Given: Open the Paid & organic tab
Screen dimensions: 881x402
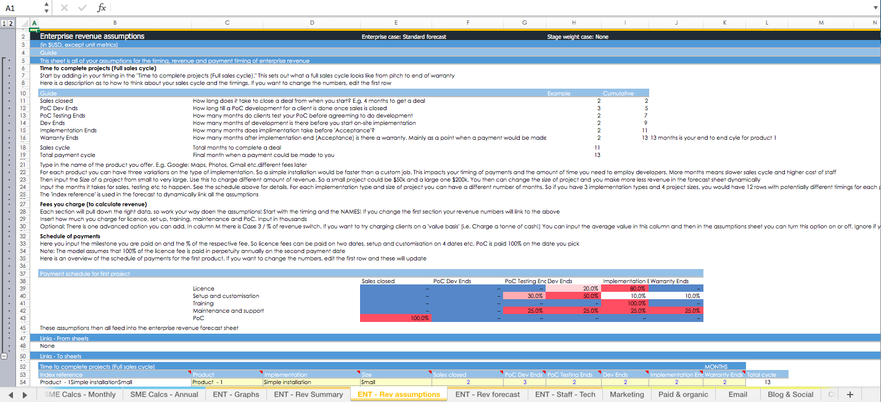Looking at the screenshot, I should coord(683,395).
